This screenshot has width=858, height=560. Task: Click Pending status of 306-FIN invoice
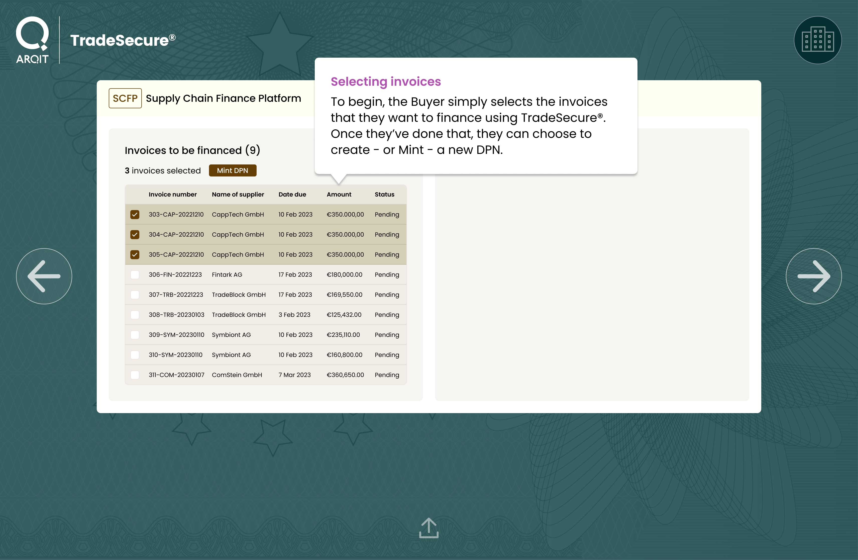[x=387, y=275]
